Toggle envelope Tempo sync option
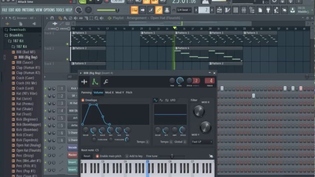315x177 pixels. click(147, 142)
